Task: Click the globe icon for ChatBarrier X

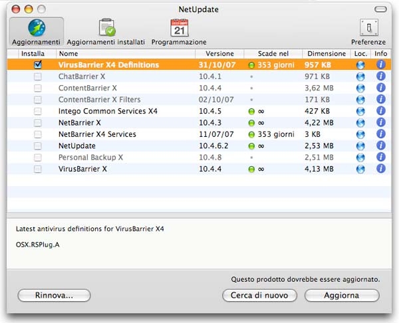Action: (360, 76)
